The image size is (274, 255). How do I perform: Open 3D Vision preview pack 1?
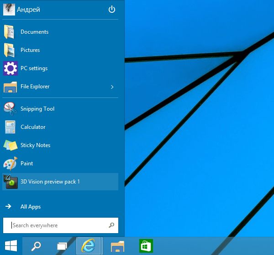(50, 182)
